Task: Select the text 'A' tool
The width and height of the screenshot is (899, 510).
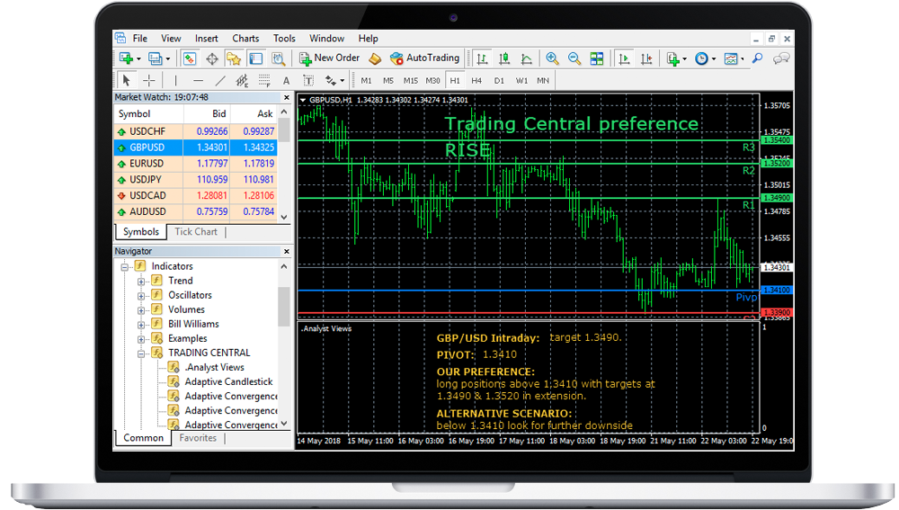Action: (286, 81)
